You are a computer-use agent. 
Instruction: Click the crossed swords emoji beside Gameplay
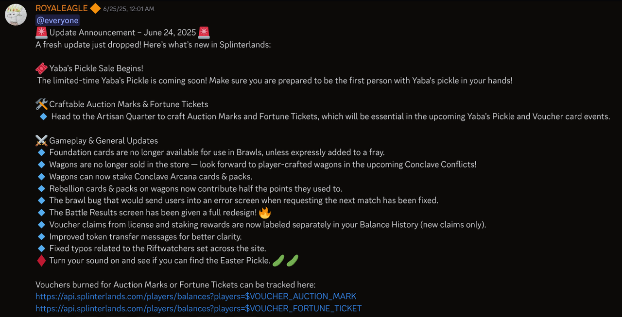(x=41, y=141)
